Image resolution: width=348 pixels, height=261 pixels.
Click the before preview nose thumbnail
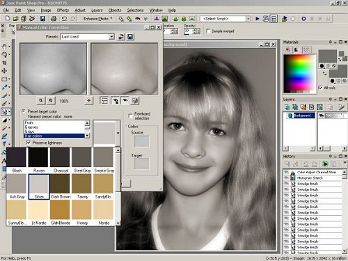click(x=53, y=69)
